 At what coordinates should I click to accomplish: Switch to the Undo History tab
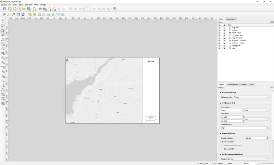point(231,19)
